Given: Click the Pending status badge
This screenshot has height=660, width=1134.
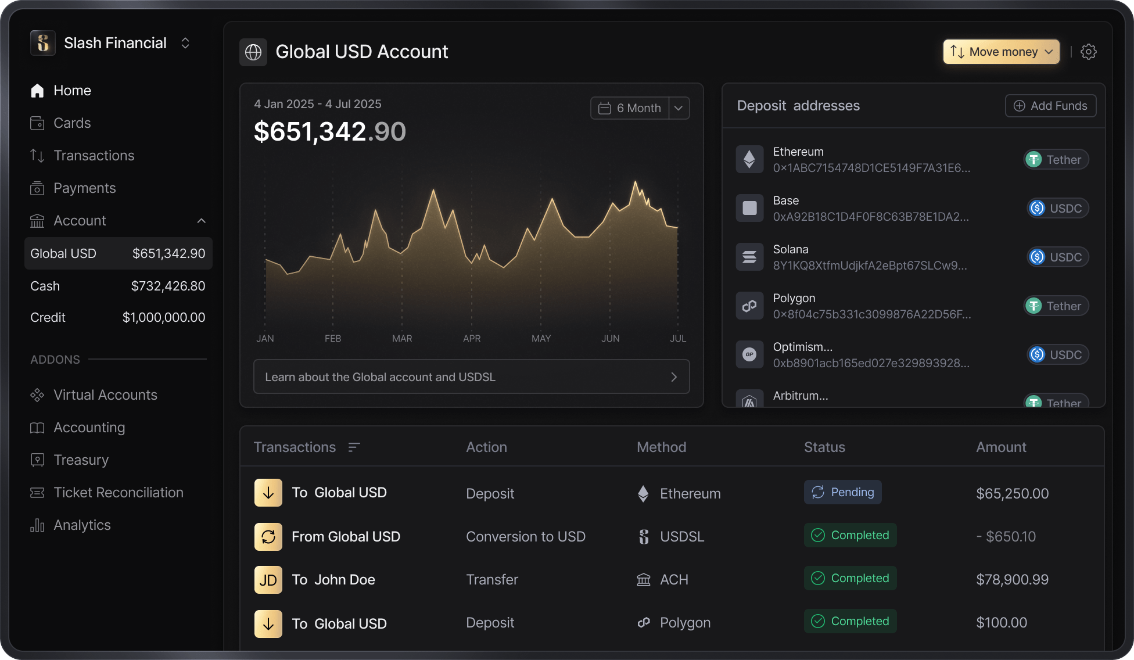Looking at the screenshot, I should (842, 492).
